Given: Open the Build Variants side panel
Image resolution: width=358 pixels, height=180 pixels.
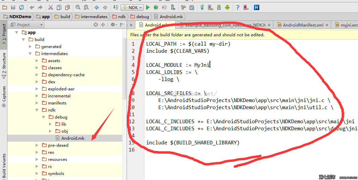Looking at the screenshot, I should (4, 166).
